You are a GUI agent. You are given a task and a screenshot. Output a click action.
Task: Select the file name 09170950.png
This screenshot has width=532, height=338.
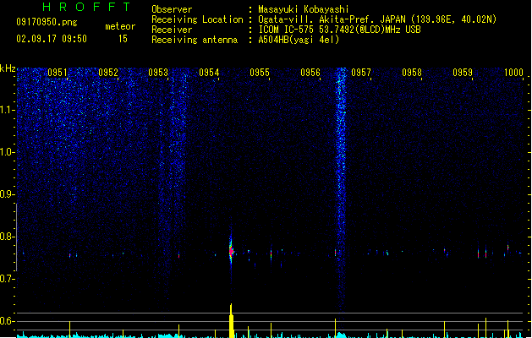click(47, 22)
